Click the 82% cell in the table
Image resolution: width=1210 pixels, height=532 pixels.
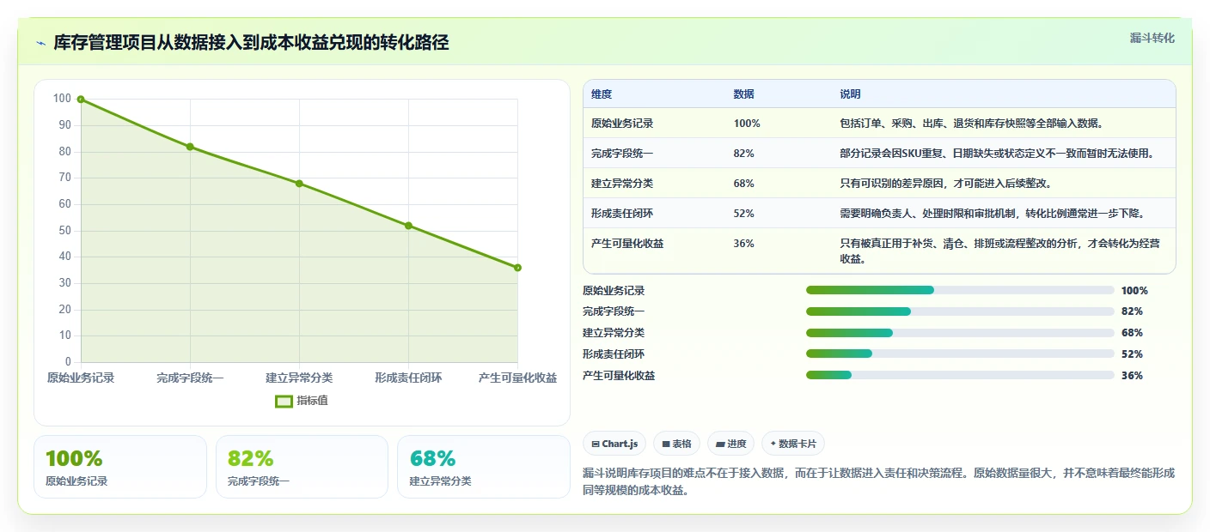click(x=743, y=154)
